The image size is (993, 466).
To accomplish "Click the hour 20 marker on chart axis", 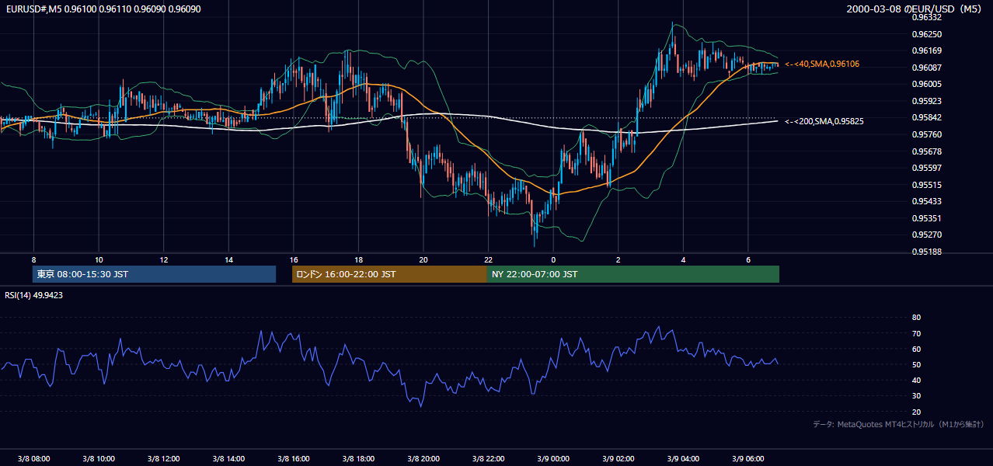I will [423, 259].
